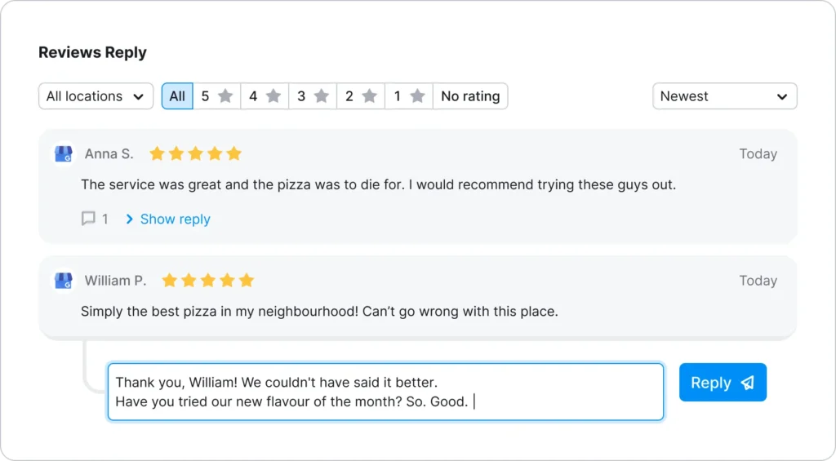
Task: Filter reviews by 3 stars
Action: click(x=313, y=96)
